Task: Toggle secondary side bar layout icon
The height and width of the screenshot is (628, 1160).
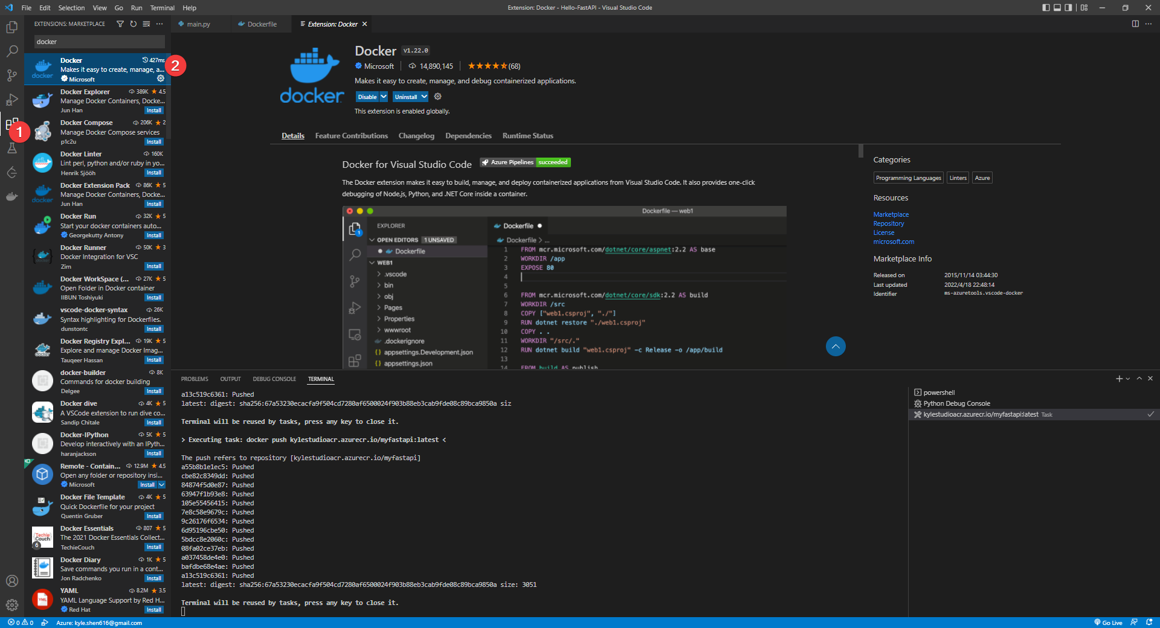Action: (x=1068, y=8)
